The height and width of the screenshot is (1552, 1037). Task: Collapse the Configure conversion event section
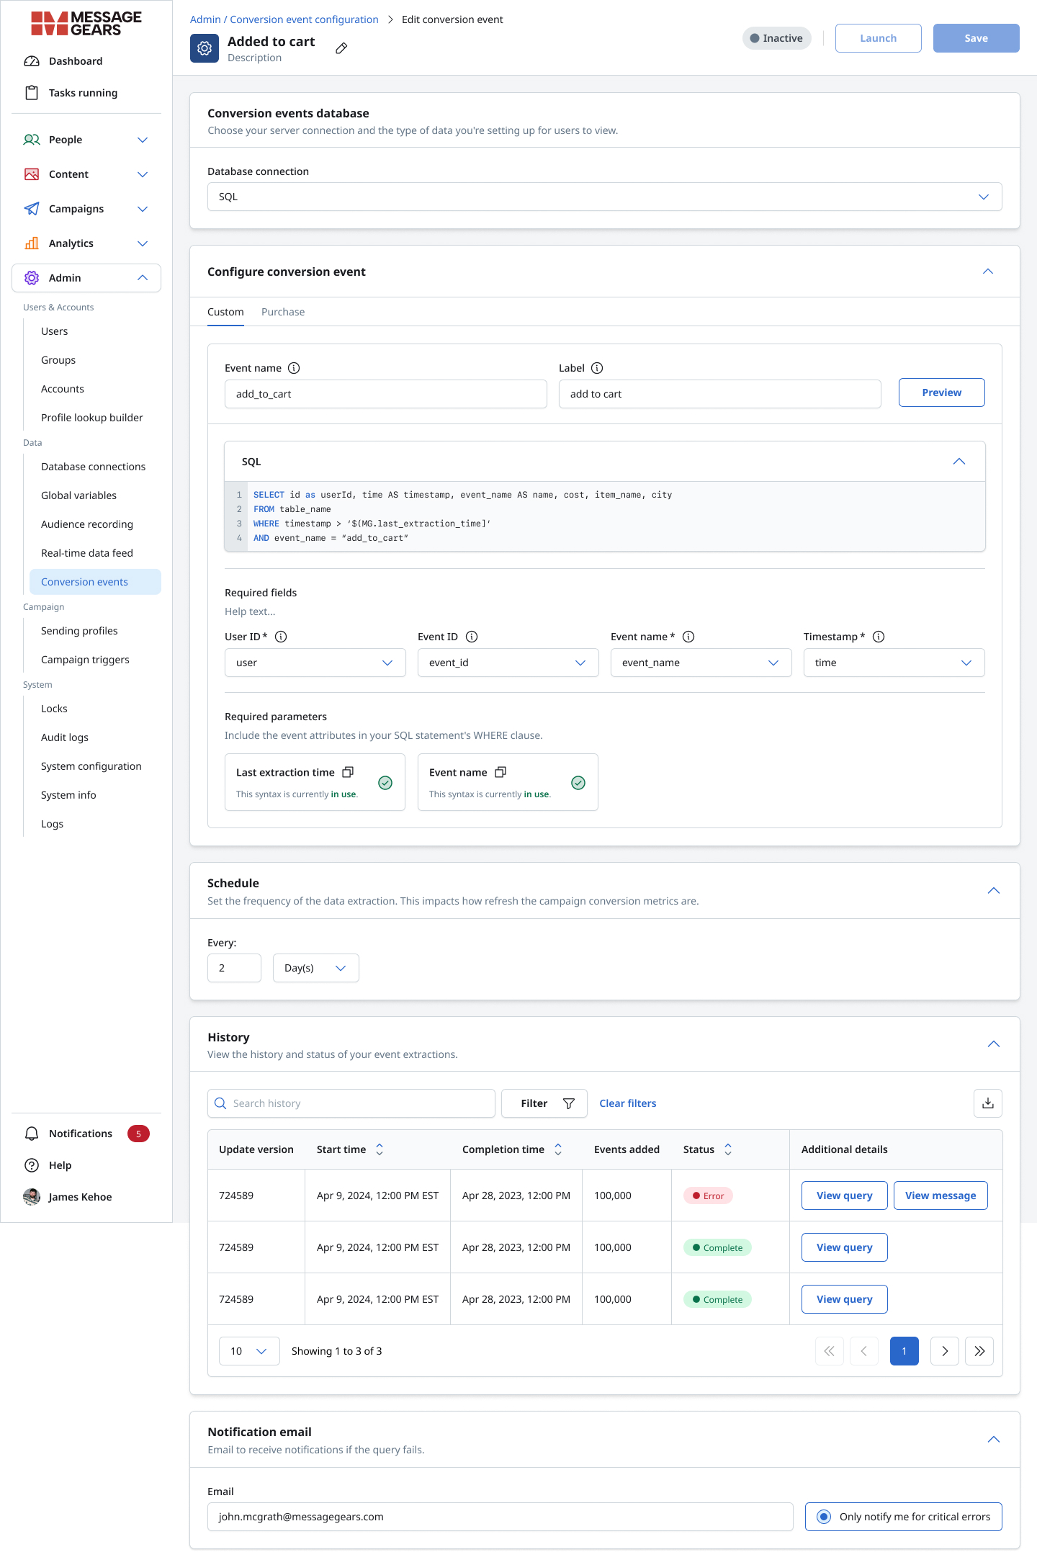point(988,272)
